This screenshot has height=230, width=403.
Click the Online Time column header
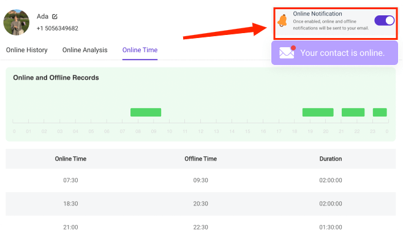coord(70,159)
